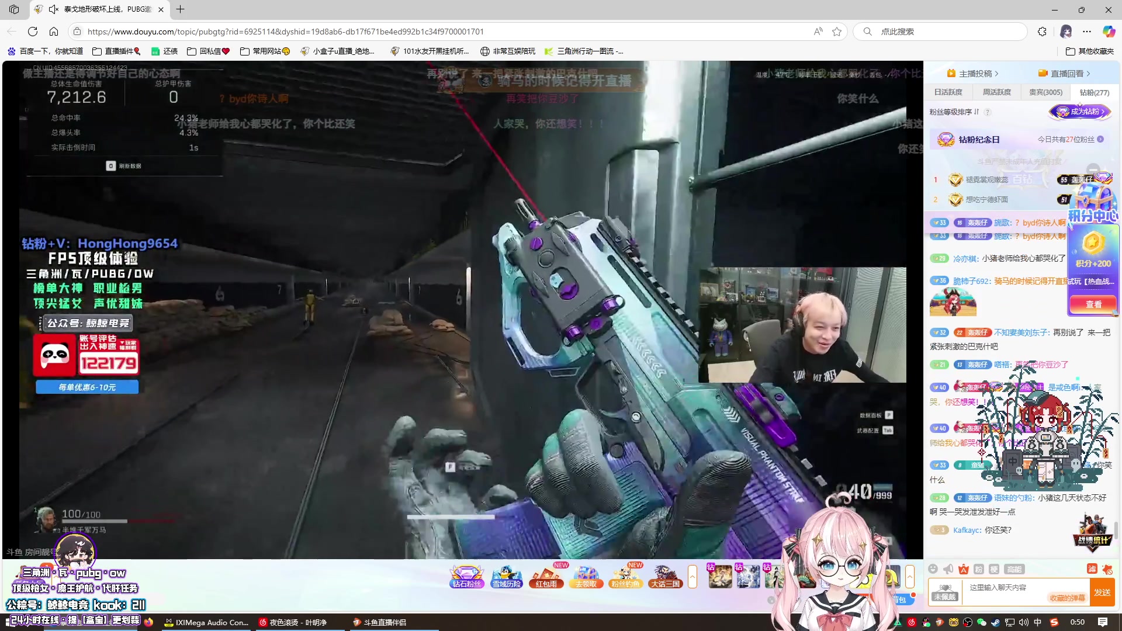The width and height of the screenshot is (1122, 631).
Task: Open 直播回看 replay section
Action: coord(1065,74)
